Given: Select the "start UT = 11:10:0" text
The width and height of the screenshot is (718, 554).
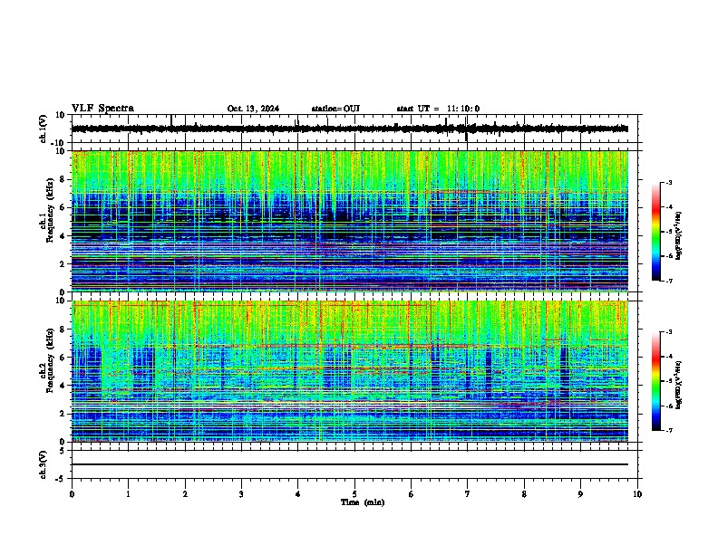Looking at the screenshot, I should (x=438, y=109).
